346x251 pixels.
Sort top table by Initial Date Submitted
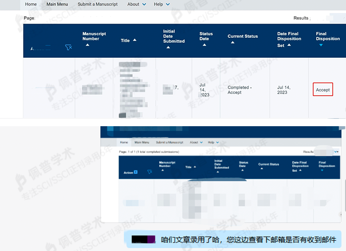168,47
